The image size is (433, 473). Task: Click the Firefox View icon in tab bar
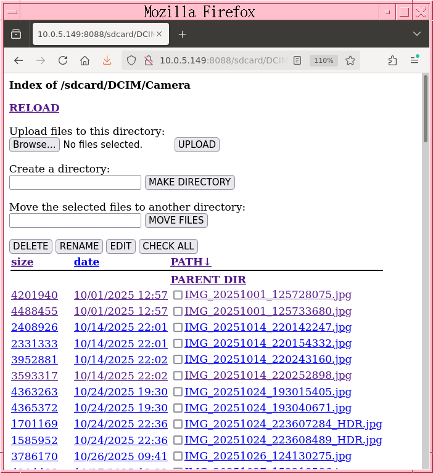pos(16,34)
